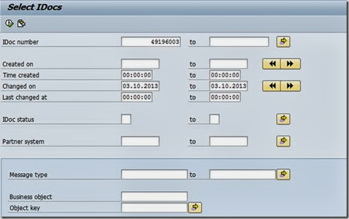Open multiple selection for Object key
The image size is (349, 219).
tap(195, 207)
